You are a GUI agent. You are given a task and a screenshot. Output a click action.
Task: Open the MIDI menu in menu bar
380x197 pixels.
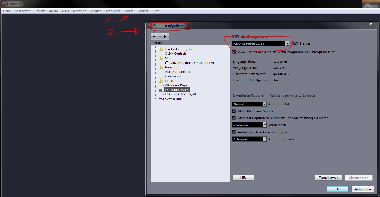[65, 11]
